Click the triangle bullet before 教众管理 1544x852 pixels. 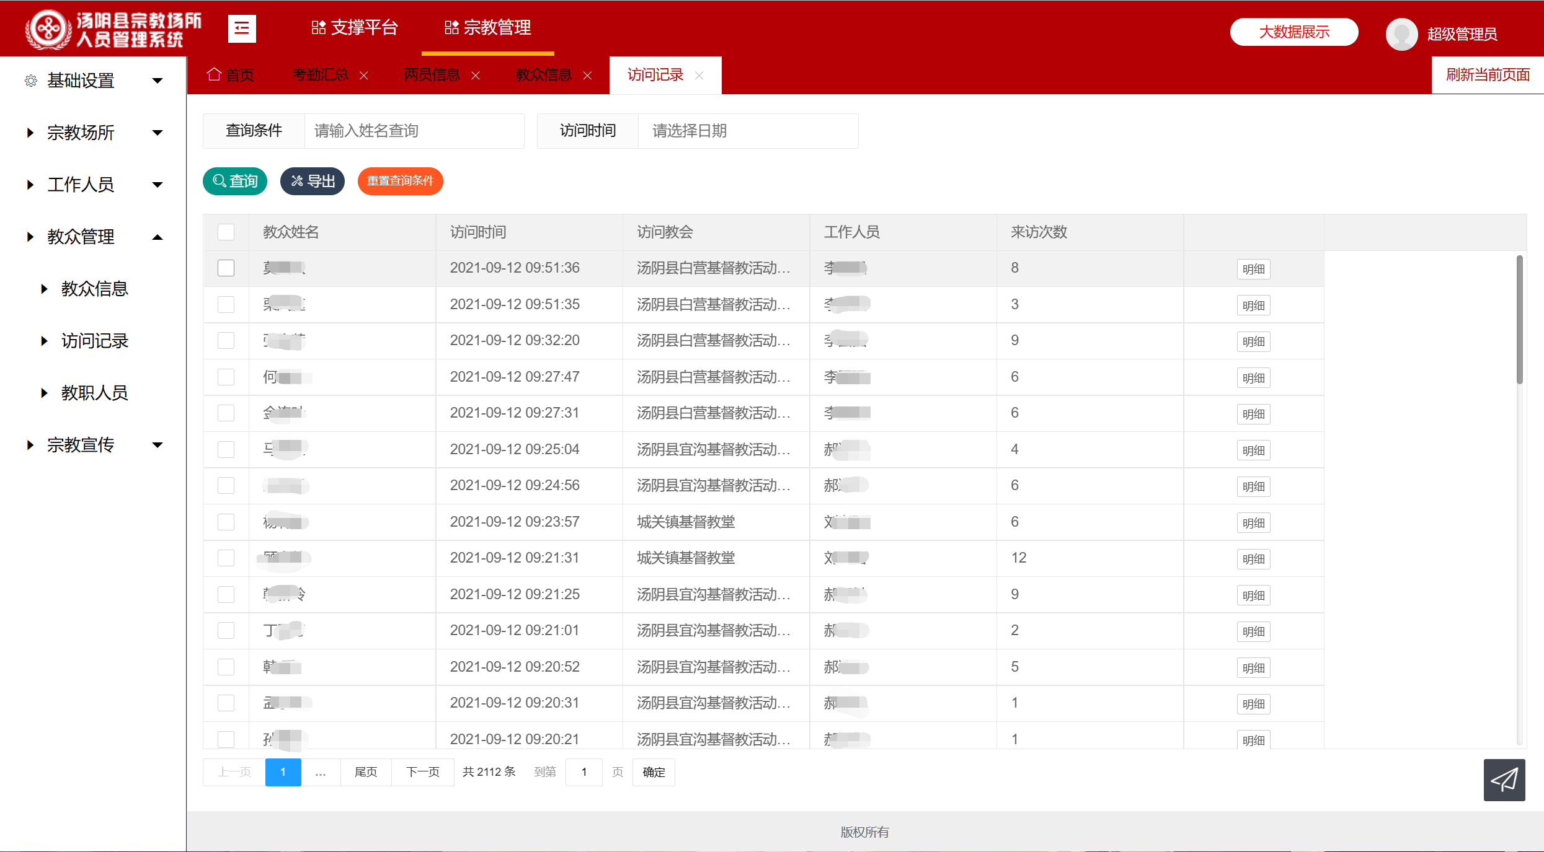[x=30, y=237]
